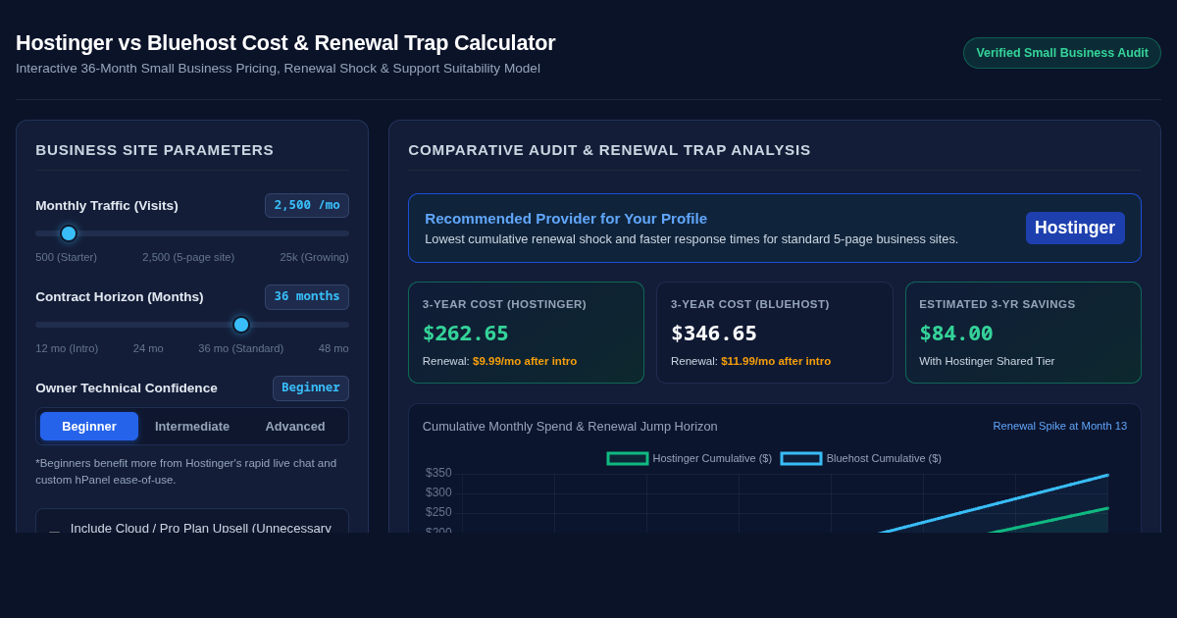This screenshot has height=618, width=1177.
Task: Click the $84.00 savings value
Action: (x=956, y=334)
